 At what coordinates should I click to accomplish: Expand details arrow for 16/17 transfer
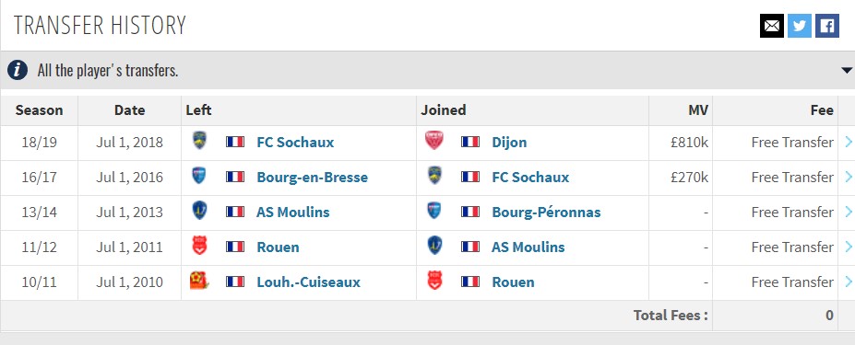point(848,177)
